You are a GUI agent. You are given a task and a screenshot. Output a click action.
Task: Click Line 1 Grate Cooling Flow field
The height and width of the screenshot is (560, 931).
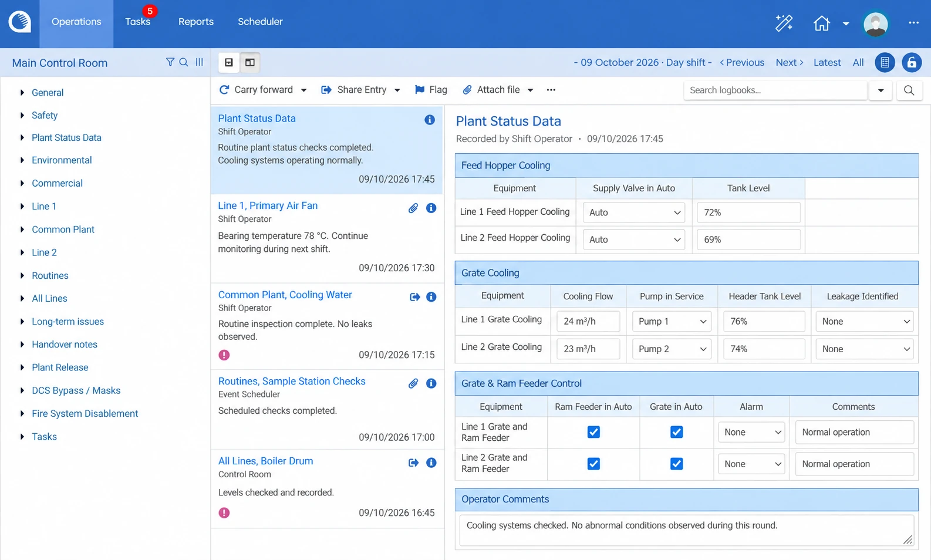click(588, 322)
